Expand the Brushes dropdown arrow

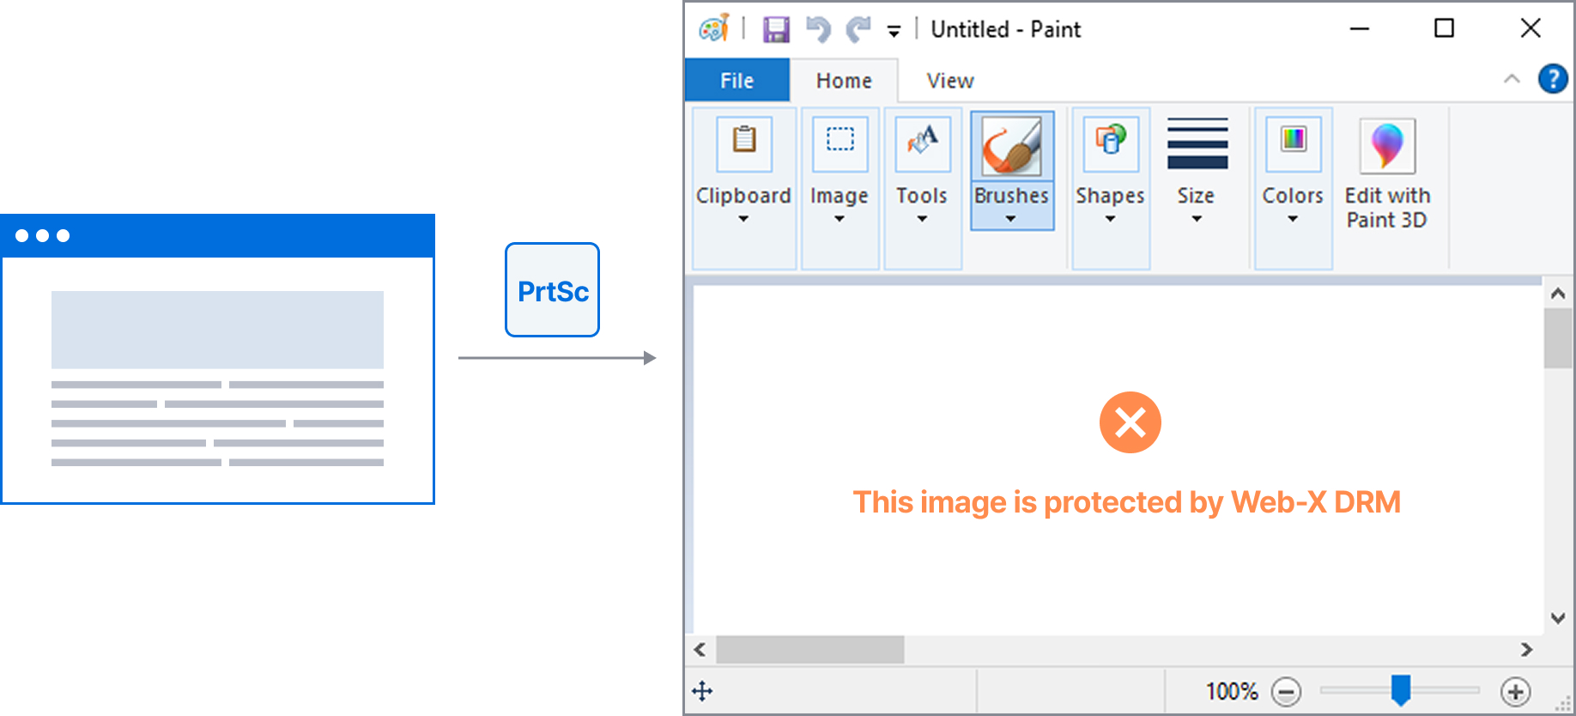[1010, 219]
